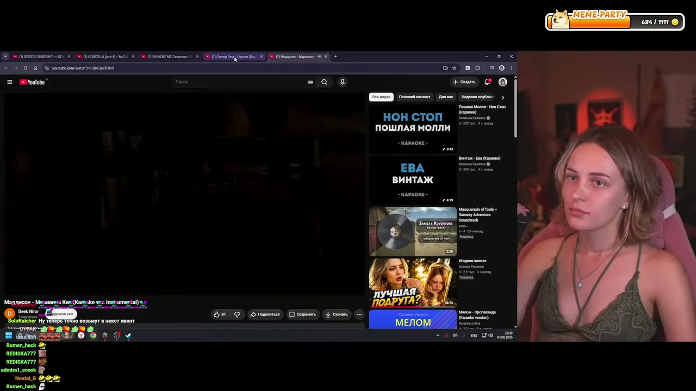696x391 pixels.
Task: Open the Windows Start menu
Action: [9, 336]
